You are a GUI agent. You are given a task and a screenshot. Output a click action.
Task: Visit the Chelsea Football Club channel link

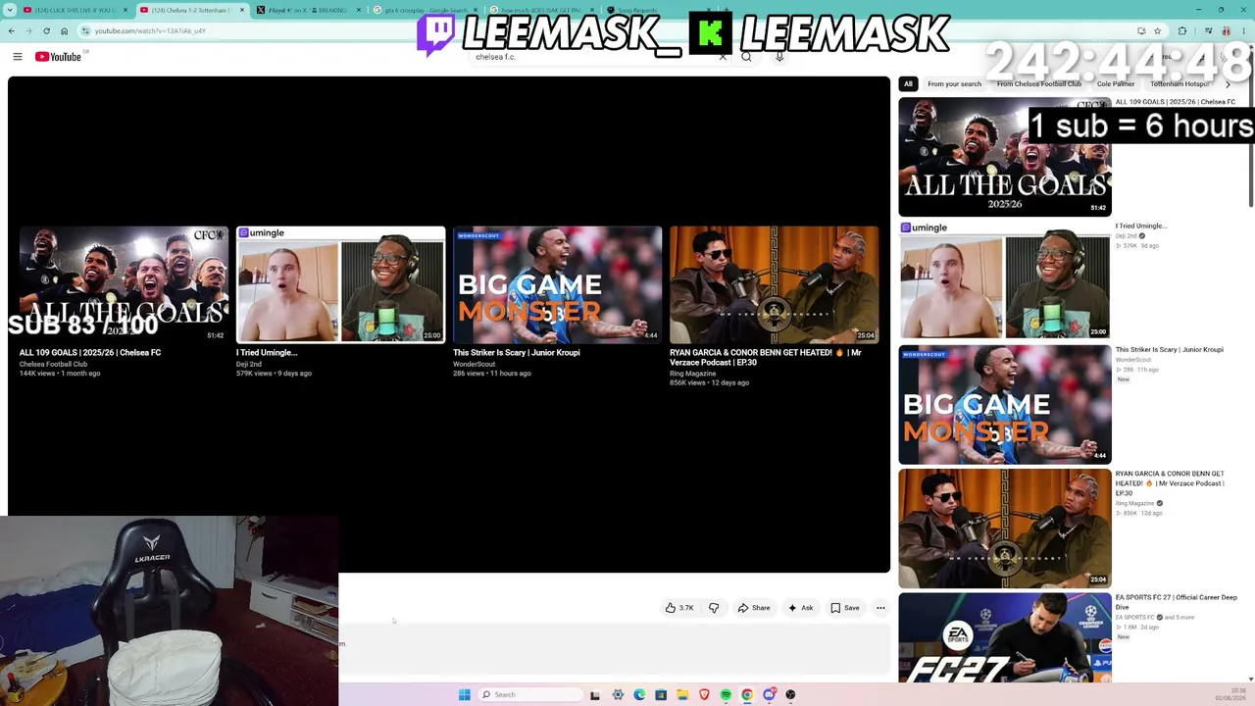(x=53, y=364)
